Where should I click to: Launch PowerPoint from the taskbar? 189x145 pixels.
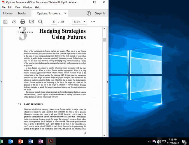(x=21, y=141)
